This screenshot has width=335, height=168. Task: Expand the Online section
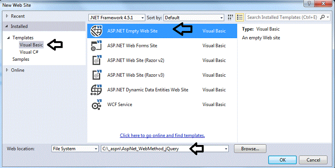point(7,70)
